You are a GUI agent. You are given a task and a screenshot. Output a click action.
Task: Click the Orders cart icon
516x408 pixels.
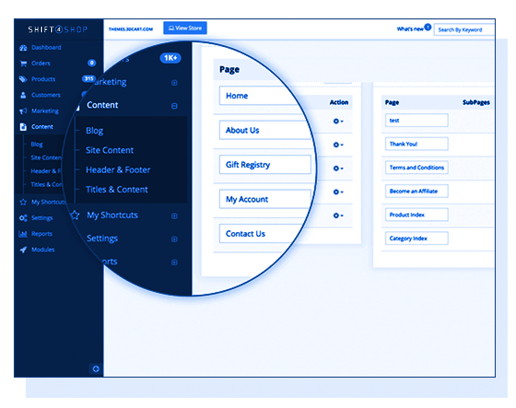(23, 64)
